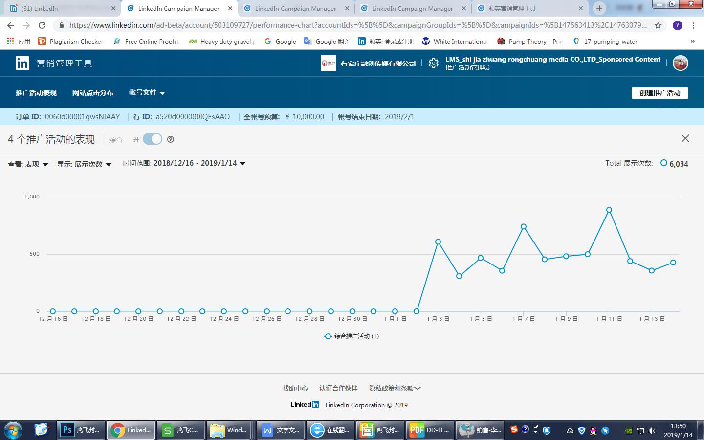Open a new browser tab
The height and width of the screenshot is (440, 704).
coord(599,8)
